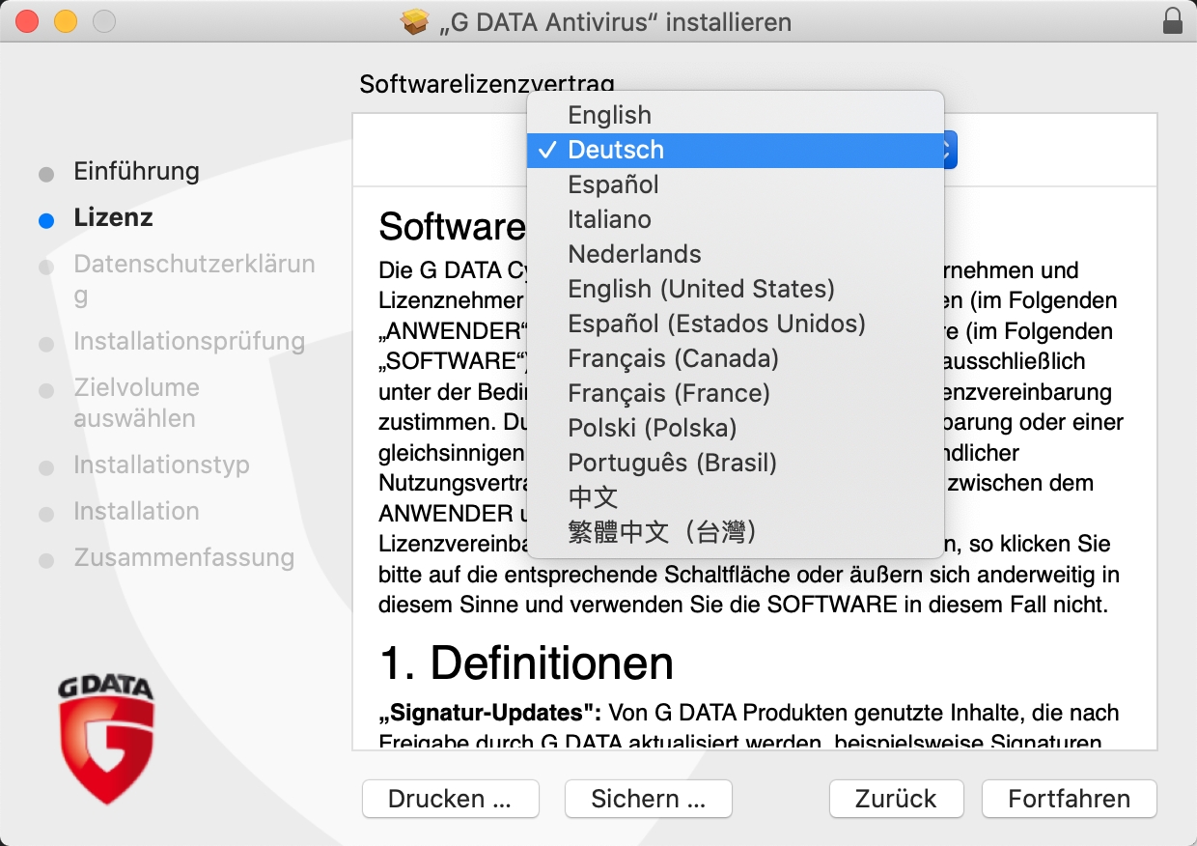Select the Lizenz step in sidebar

tap(113, 218)
